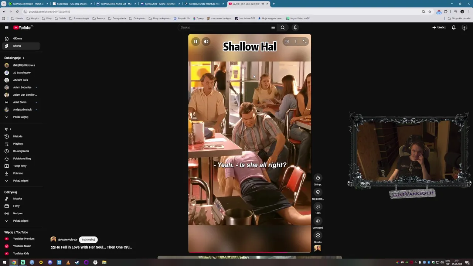The image size is (473, 266).
Task: Switch to the Spring 2026 Anime tab
Action: pyautogui.click(x=160, y=4)
